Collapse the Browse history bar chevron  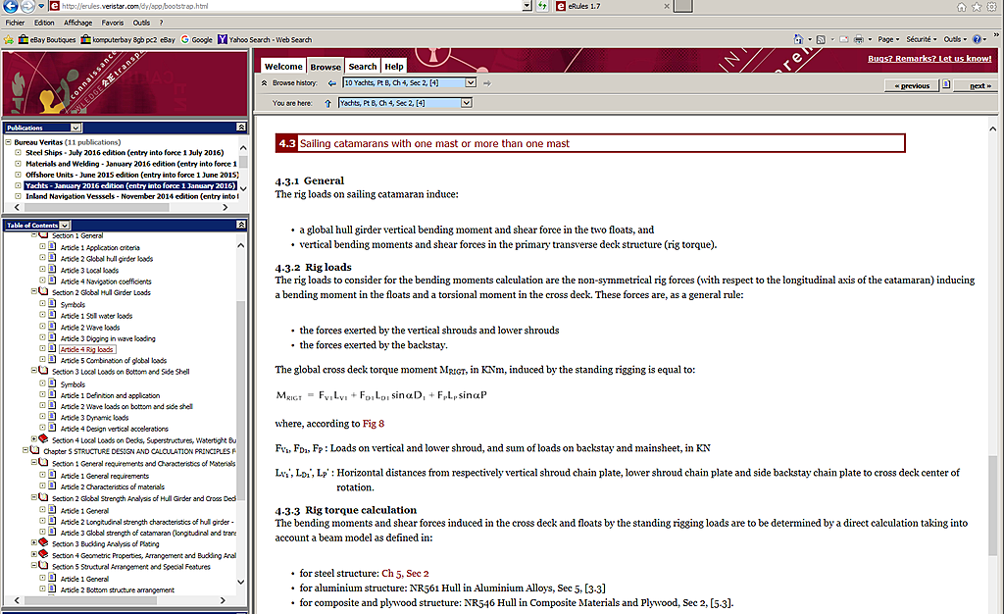point(264,82)
